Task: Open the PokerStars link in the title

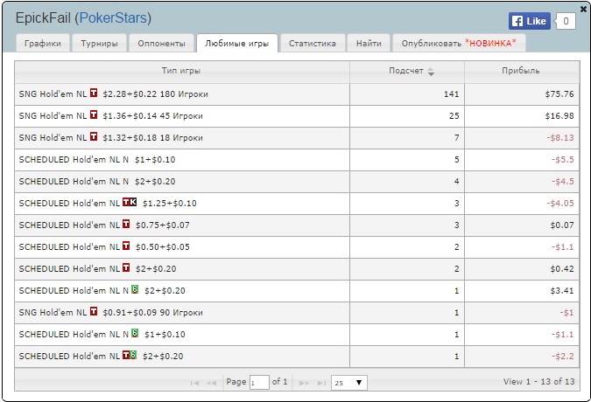Action: pyautogui.click(x=113, y=18)
